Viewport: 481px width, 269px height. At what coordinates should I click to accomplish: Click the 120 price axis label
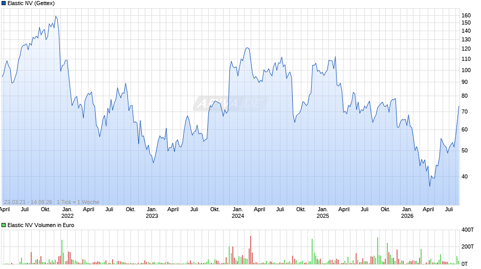466,49
